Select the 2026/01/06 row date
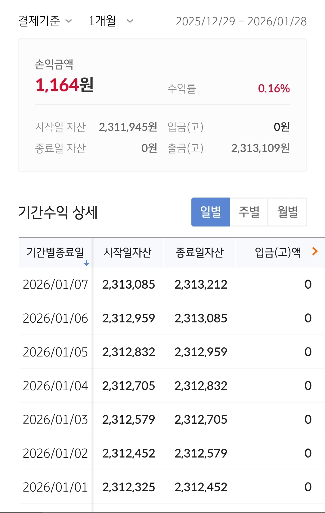The image size is (325, 513). [x=55, y=318]
